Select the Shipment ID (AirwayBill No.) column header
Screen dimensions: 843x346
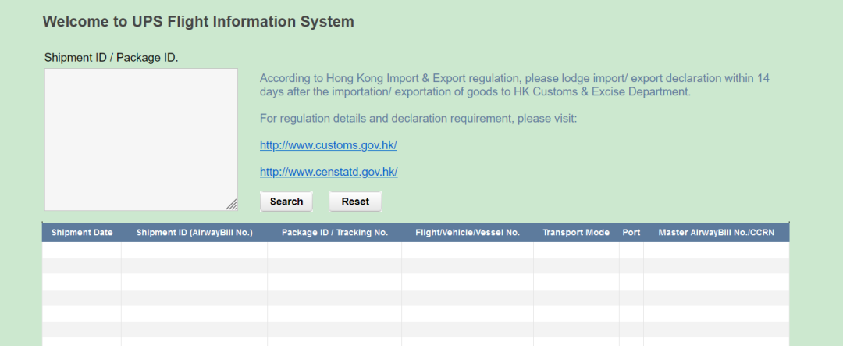click(194, 233)
